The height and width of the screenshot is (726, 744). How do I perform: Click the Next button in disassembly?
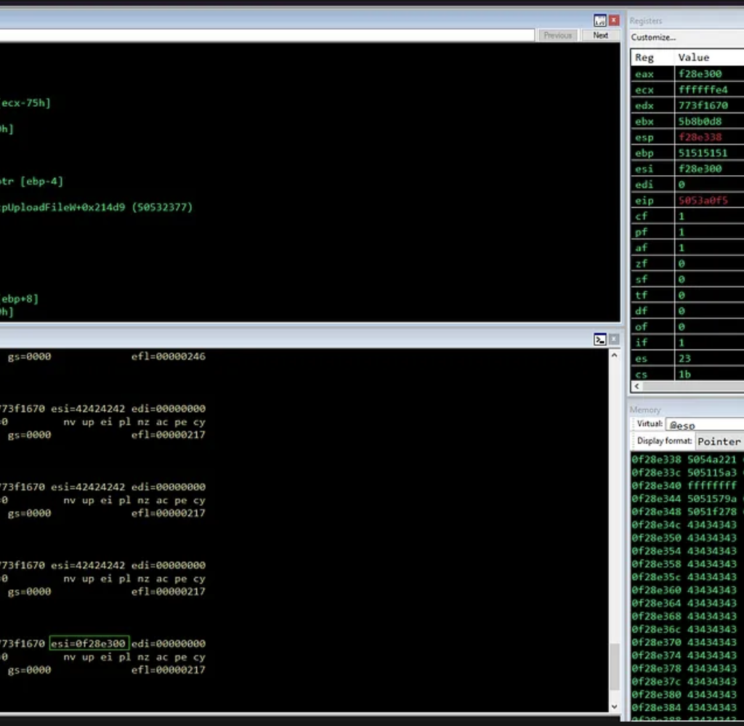(600, 35)
